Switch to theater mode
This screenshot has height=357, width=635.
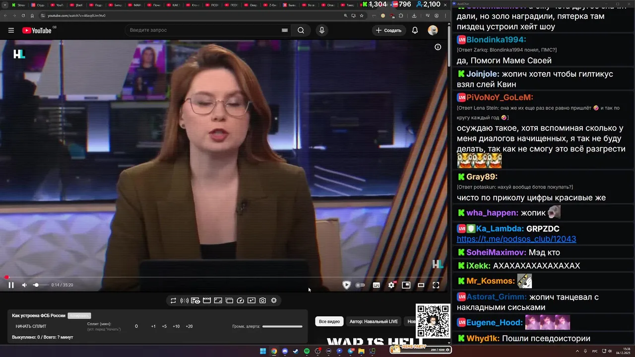pyautogui.click(x=421, y=285)
